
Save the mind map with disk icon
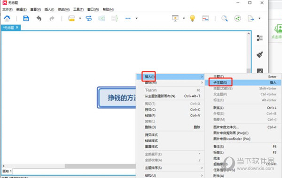point(26,18)
